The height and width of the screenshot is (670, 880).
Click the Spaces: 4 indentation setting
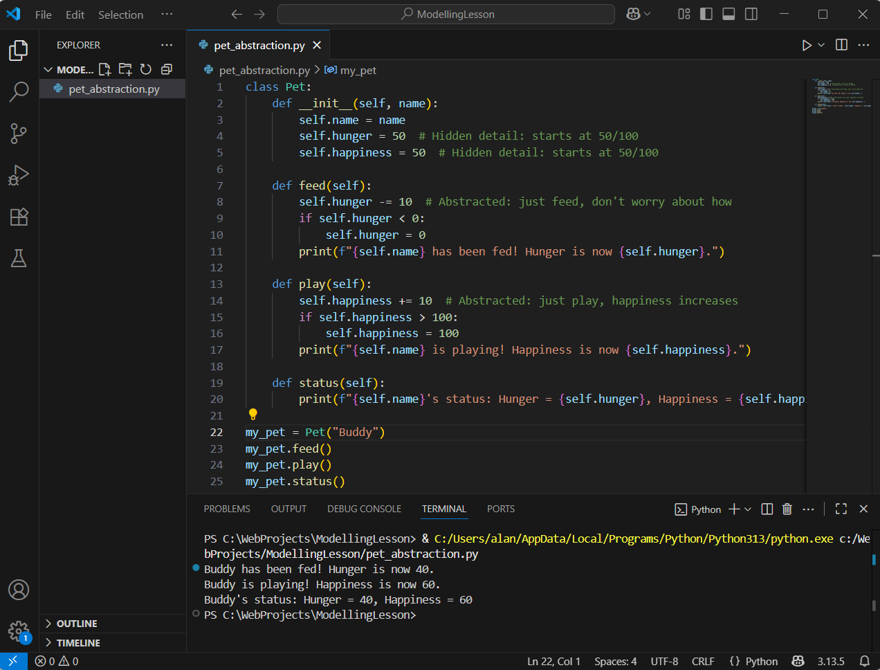pyautogui.click(x=615, y=661)
